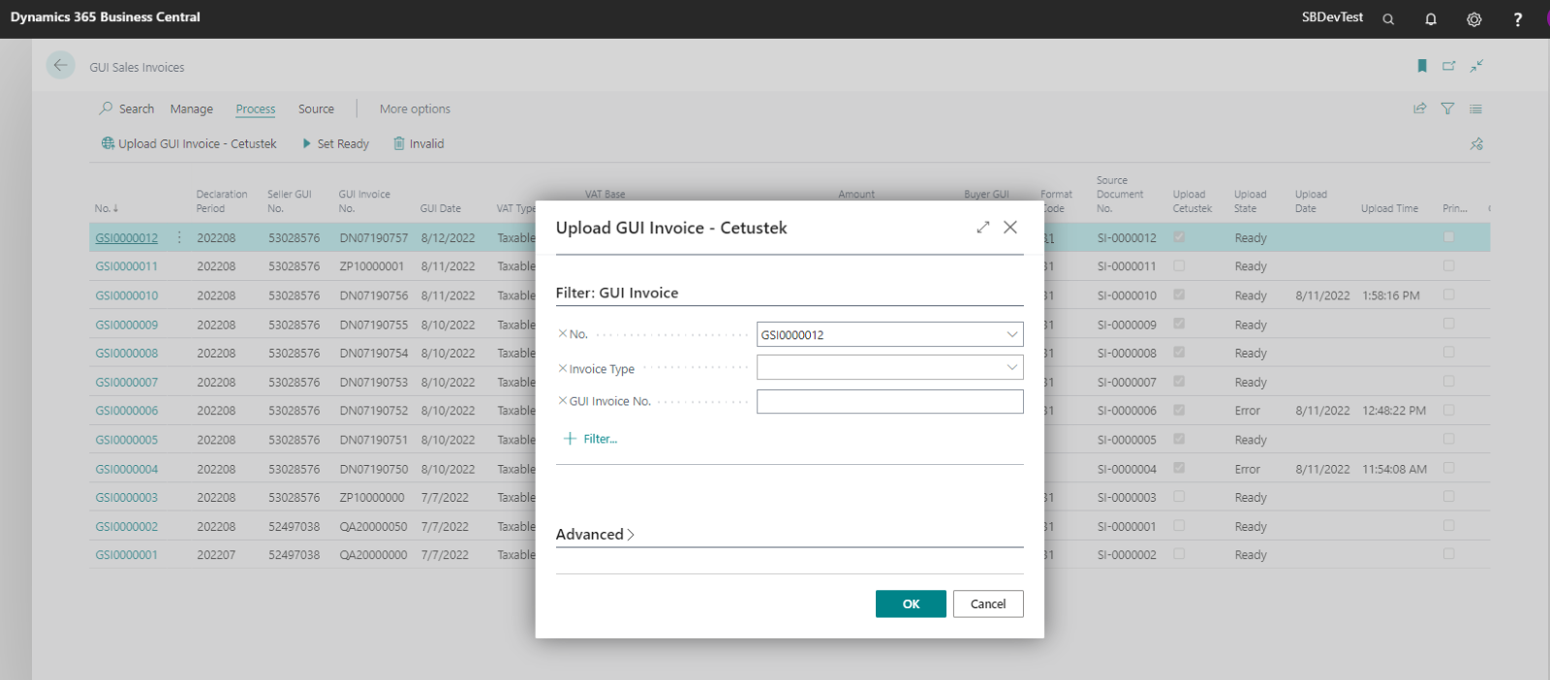Viewport: 1550px width, 680px height.
Task: Bookmark the GUI Sales Invoices page
Action: tap(1422, 66)
